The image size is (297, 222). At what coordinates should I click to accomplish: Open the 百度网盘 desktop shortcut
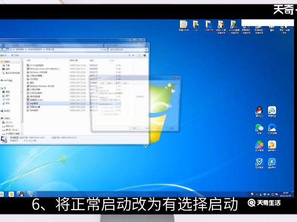point(272,112)
